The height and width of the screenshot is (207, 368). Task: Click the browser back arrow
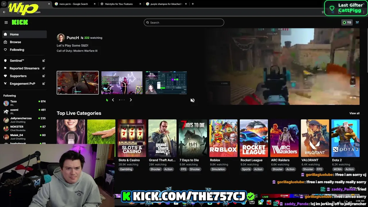[x=4, y=12]
